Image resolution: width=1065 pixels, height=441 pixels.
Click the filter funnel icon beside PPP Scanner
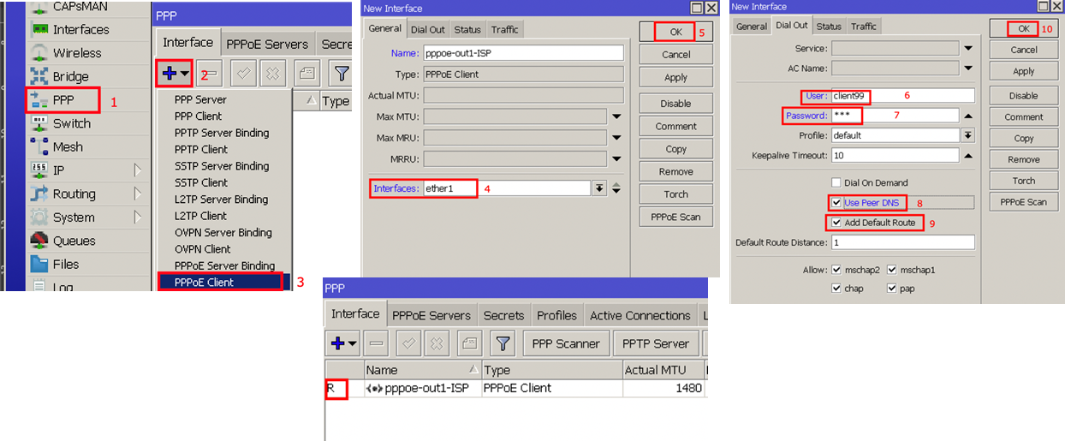point(503,343)
